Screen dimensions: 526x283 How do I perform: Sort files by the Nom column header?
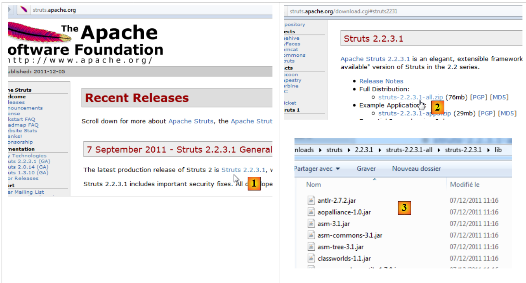313,185
